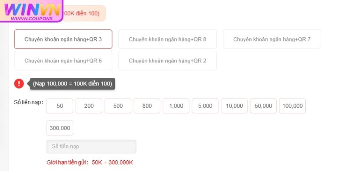The width and height of the screenshot is (342, 171).
Task: Select Chuyển khoản ngân hàng+QR 7 option
Action: [x=272, y=39]
